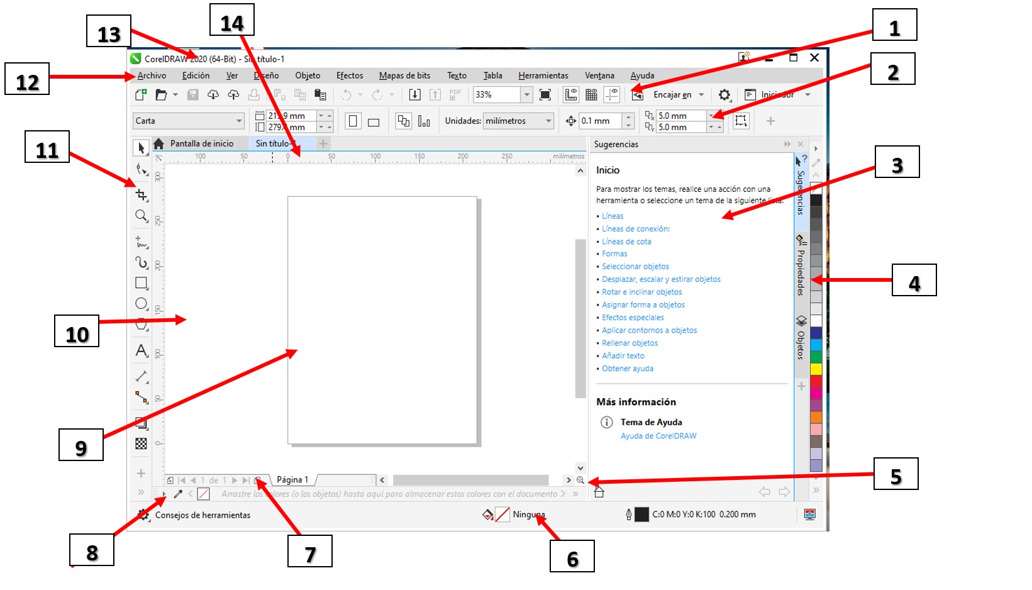Select the Connector tool
Screen dimensions: 1032x590
(x=141, y=397)
